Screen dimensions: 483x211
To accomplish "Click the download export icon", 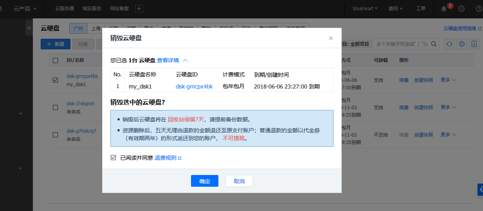I will point(474,44).
